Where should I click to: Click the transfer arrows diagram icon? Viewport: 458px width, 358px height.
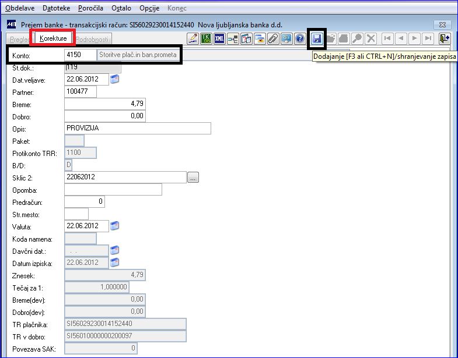(233, 39)
